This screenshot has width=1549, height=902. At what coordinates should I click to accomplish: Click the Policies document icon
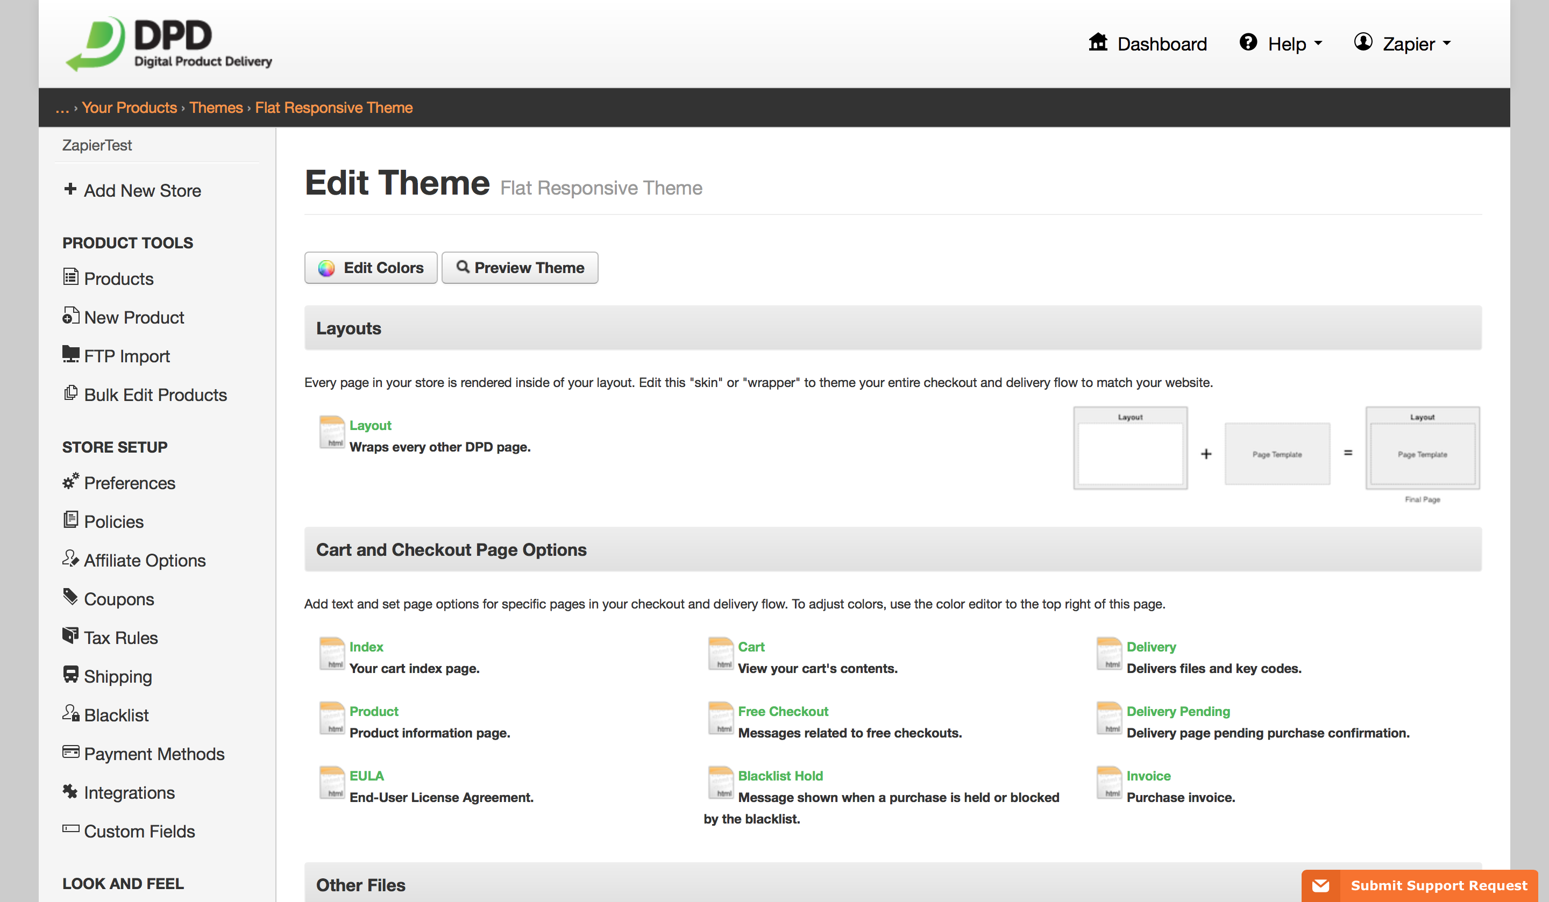point(70,520)
